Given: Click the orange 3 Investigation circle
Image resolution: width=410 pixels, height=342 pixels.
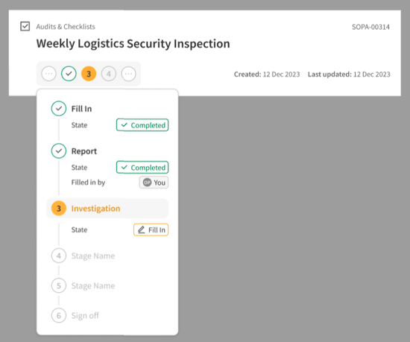Looking at the screenshot, I should (59, 208).
